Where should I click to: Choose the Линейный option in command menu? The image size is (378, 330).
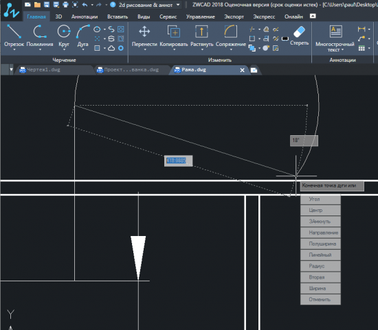pos(320,255)
